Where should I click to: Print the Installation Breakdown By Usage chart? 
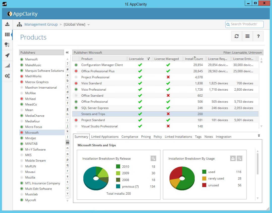(x=233, y=158)
